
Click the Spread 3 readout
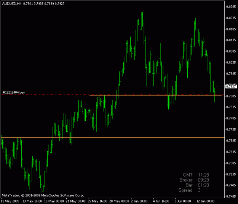click(x=190, y=190)
